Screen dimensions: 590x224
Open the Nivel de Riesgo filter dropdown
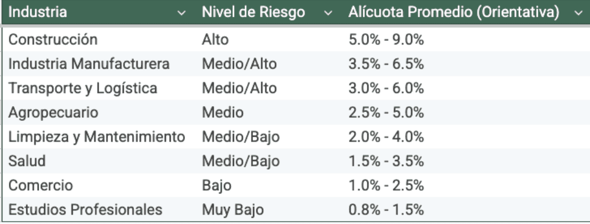(328, 13)
